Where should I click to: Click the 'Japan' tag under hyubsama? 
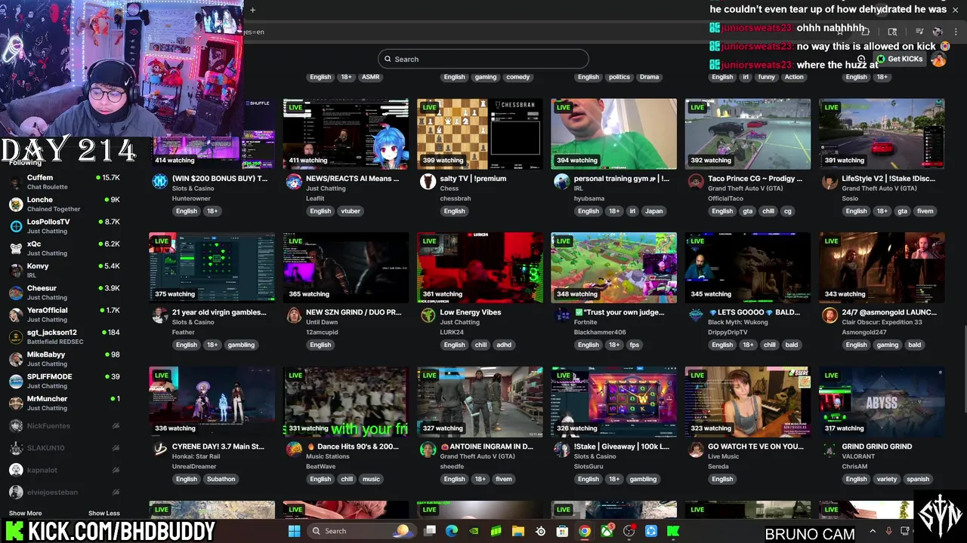(x=654, y=211)
